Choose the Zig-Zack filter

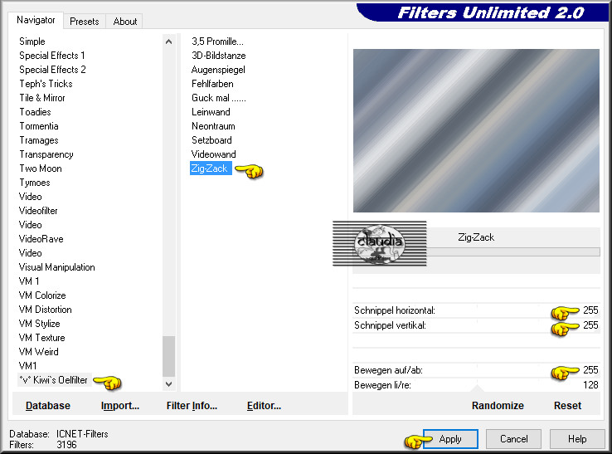click(x=211, y=168)
